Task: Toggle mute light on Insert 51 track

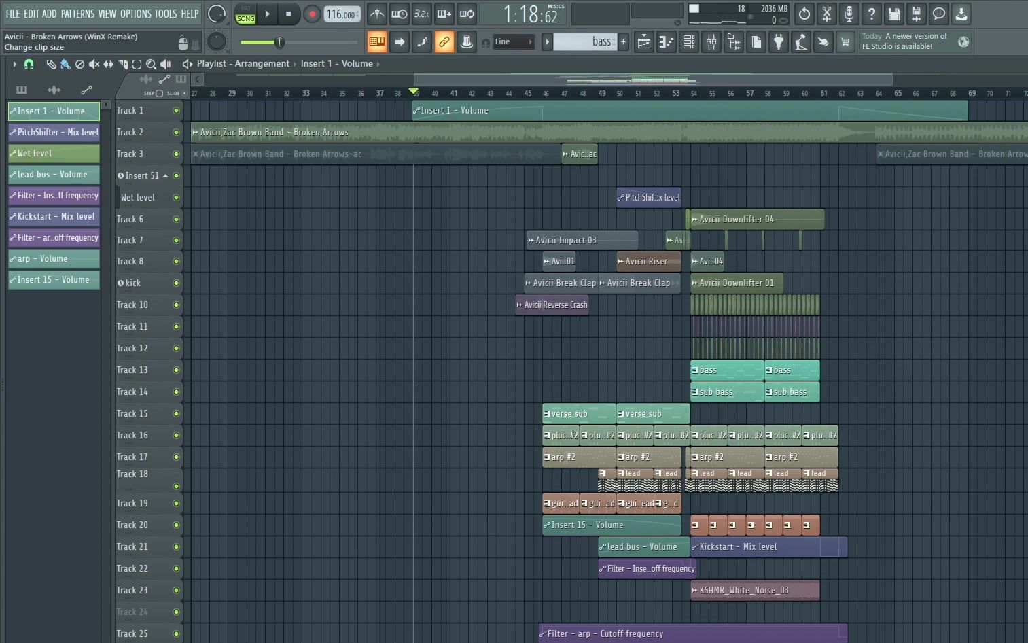Action: pyautogui.click(x=176, y=175)
